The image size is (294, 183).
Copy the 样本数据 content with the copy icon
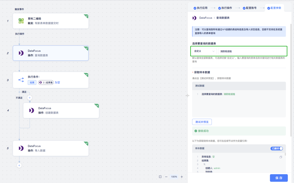pos(281,157)
